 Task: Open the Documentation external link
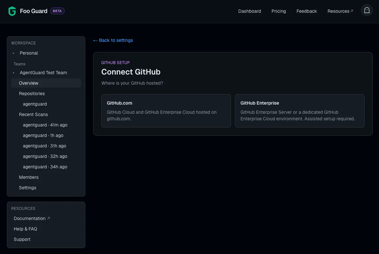coord(32,218)
